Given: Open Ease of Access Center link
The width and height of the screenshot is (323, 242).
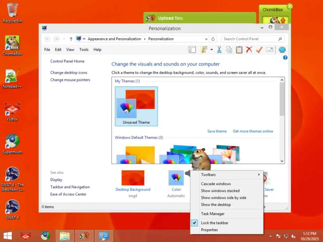Looking at the screenshot, I should click(68, 194).
